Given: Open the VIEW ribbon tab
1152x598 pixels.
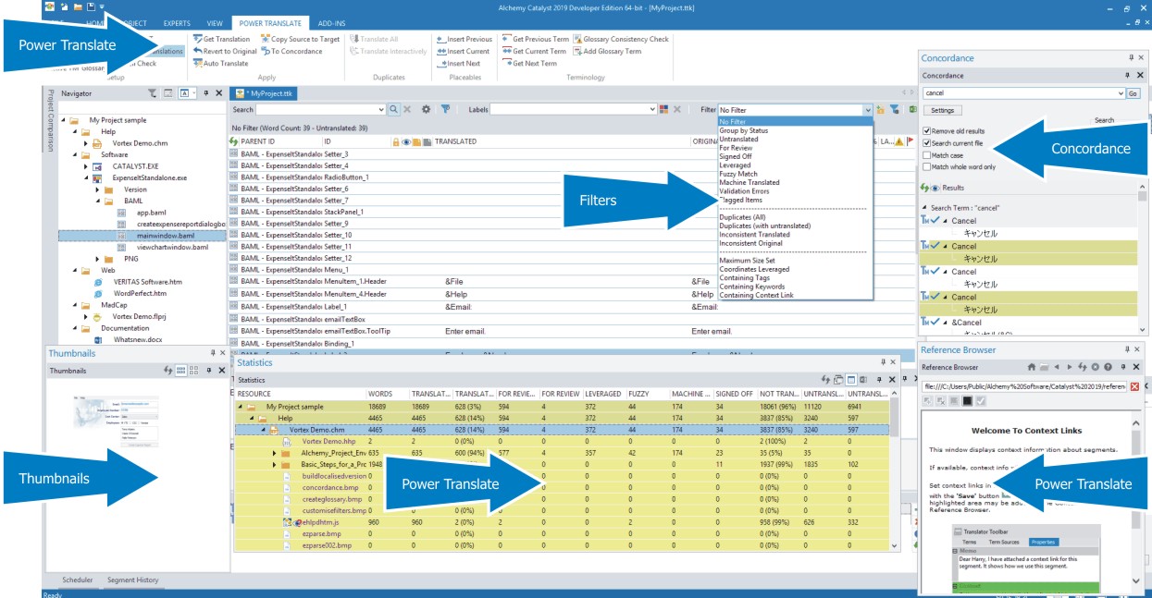Looking at the screenshot, I should tap(215, 22).
